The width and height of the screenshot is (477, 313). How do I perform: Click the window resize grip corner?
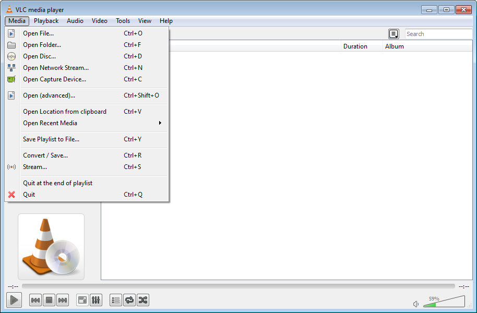tap(470, 305)
